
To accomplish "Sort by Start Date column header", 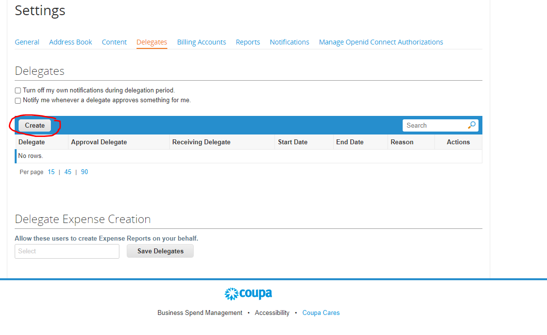I will tap(293, 142).
